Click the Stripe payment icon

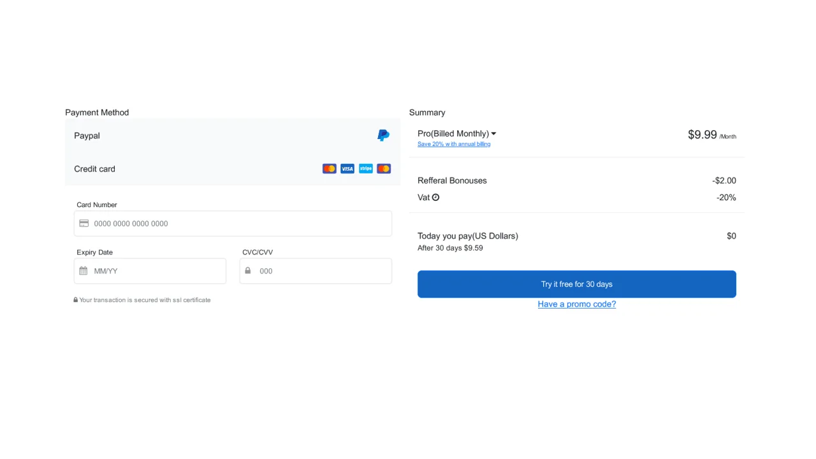click(x=365, y=169)
